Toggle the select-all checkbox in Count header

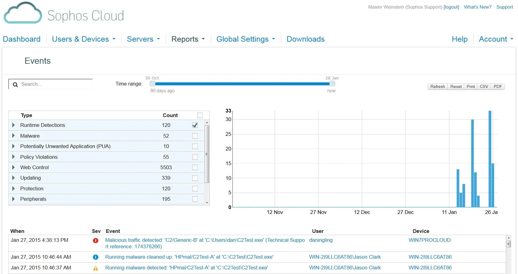(x=200, y=115)
